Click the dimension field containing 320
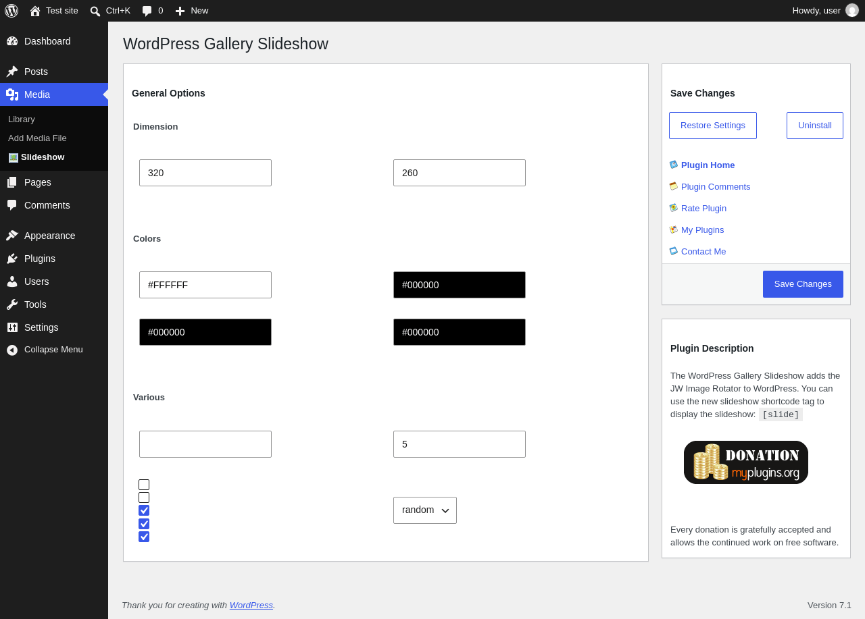865x619 pixels. [x=205, y=173]
